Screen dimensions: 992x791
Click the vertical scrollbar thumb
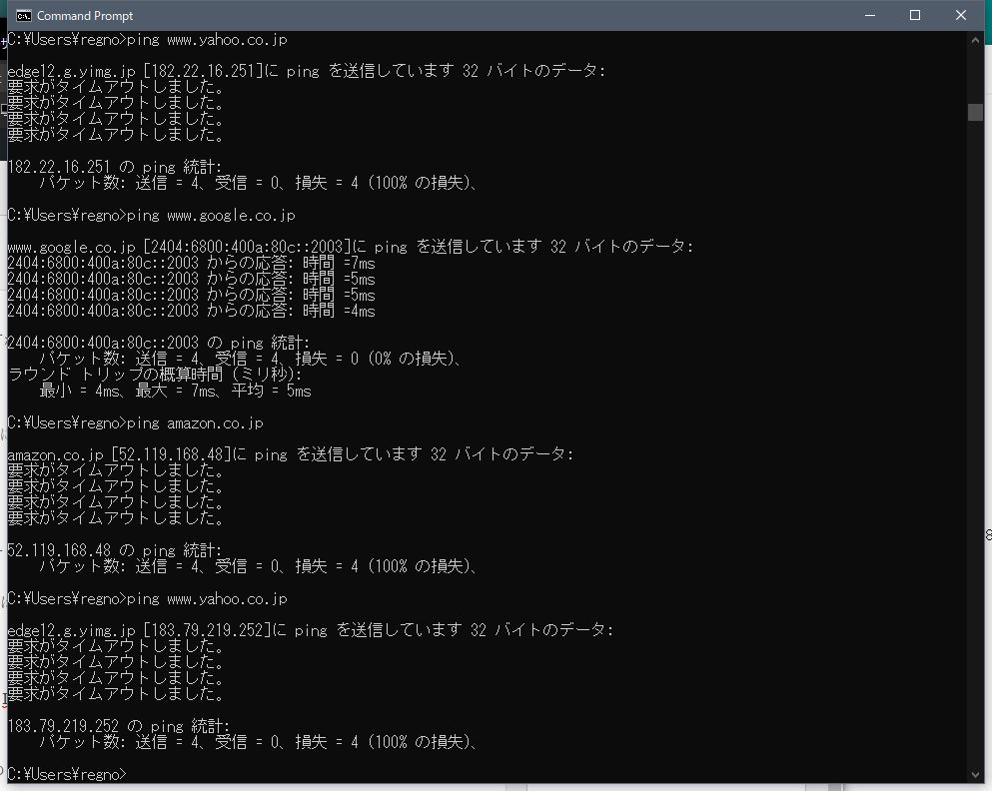click(975, 112)
